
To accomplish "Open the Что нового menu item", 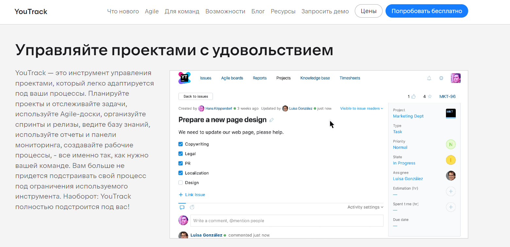I will pyautogui.click(x=123, y=11).
